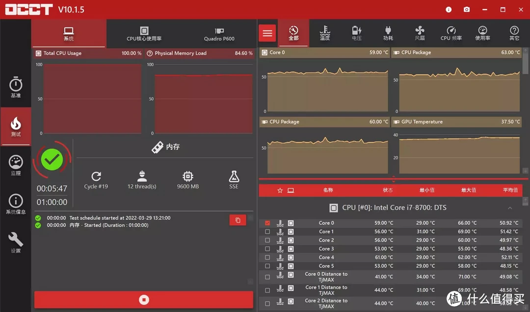Show all sensors (全部) tab
This screenshot has height=312, width=530.
tap(293, 33)
